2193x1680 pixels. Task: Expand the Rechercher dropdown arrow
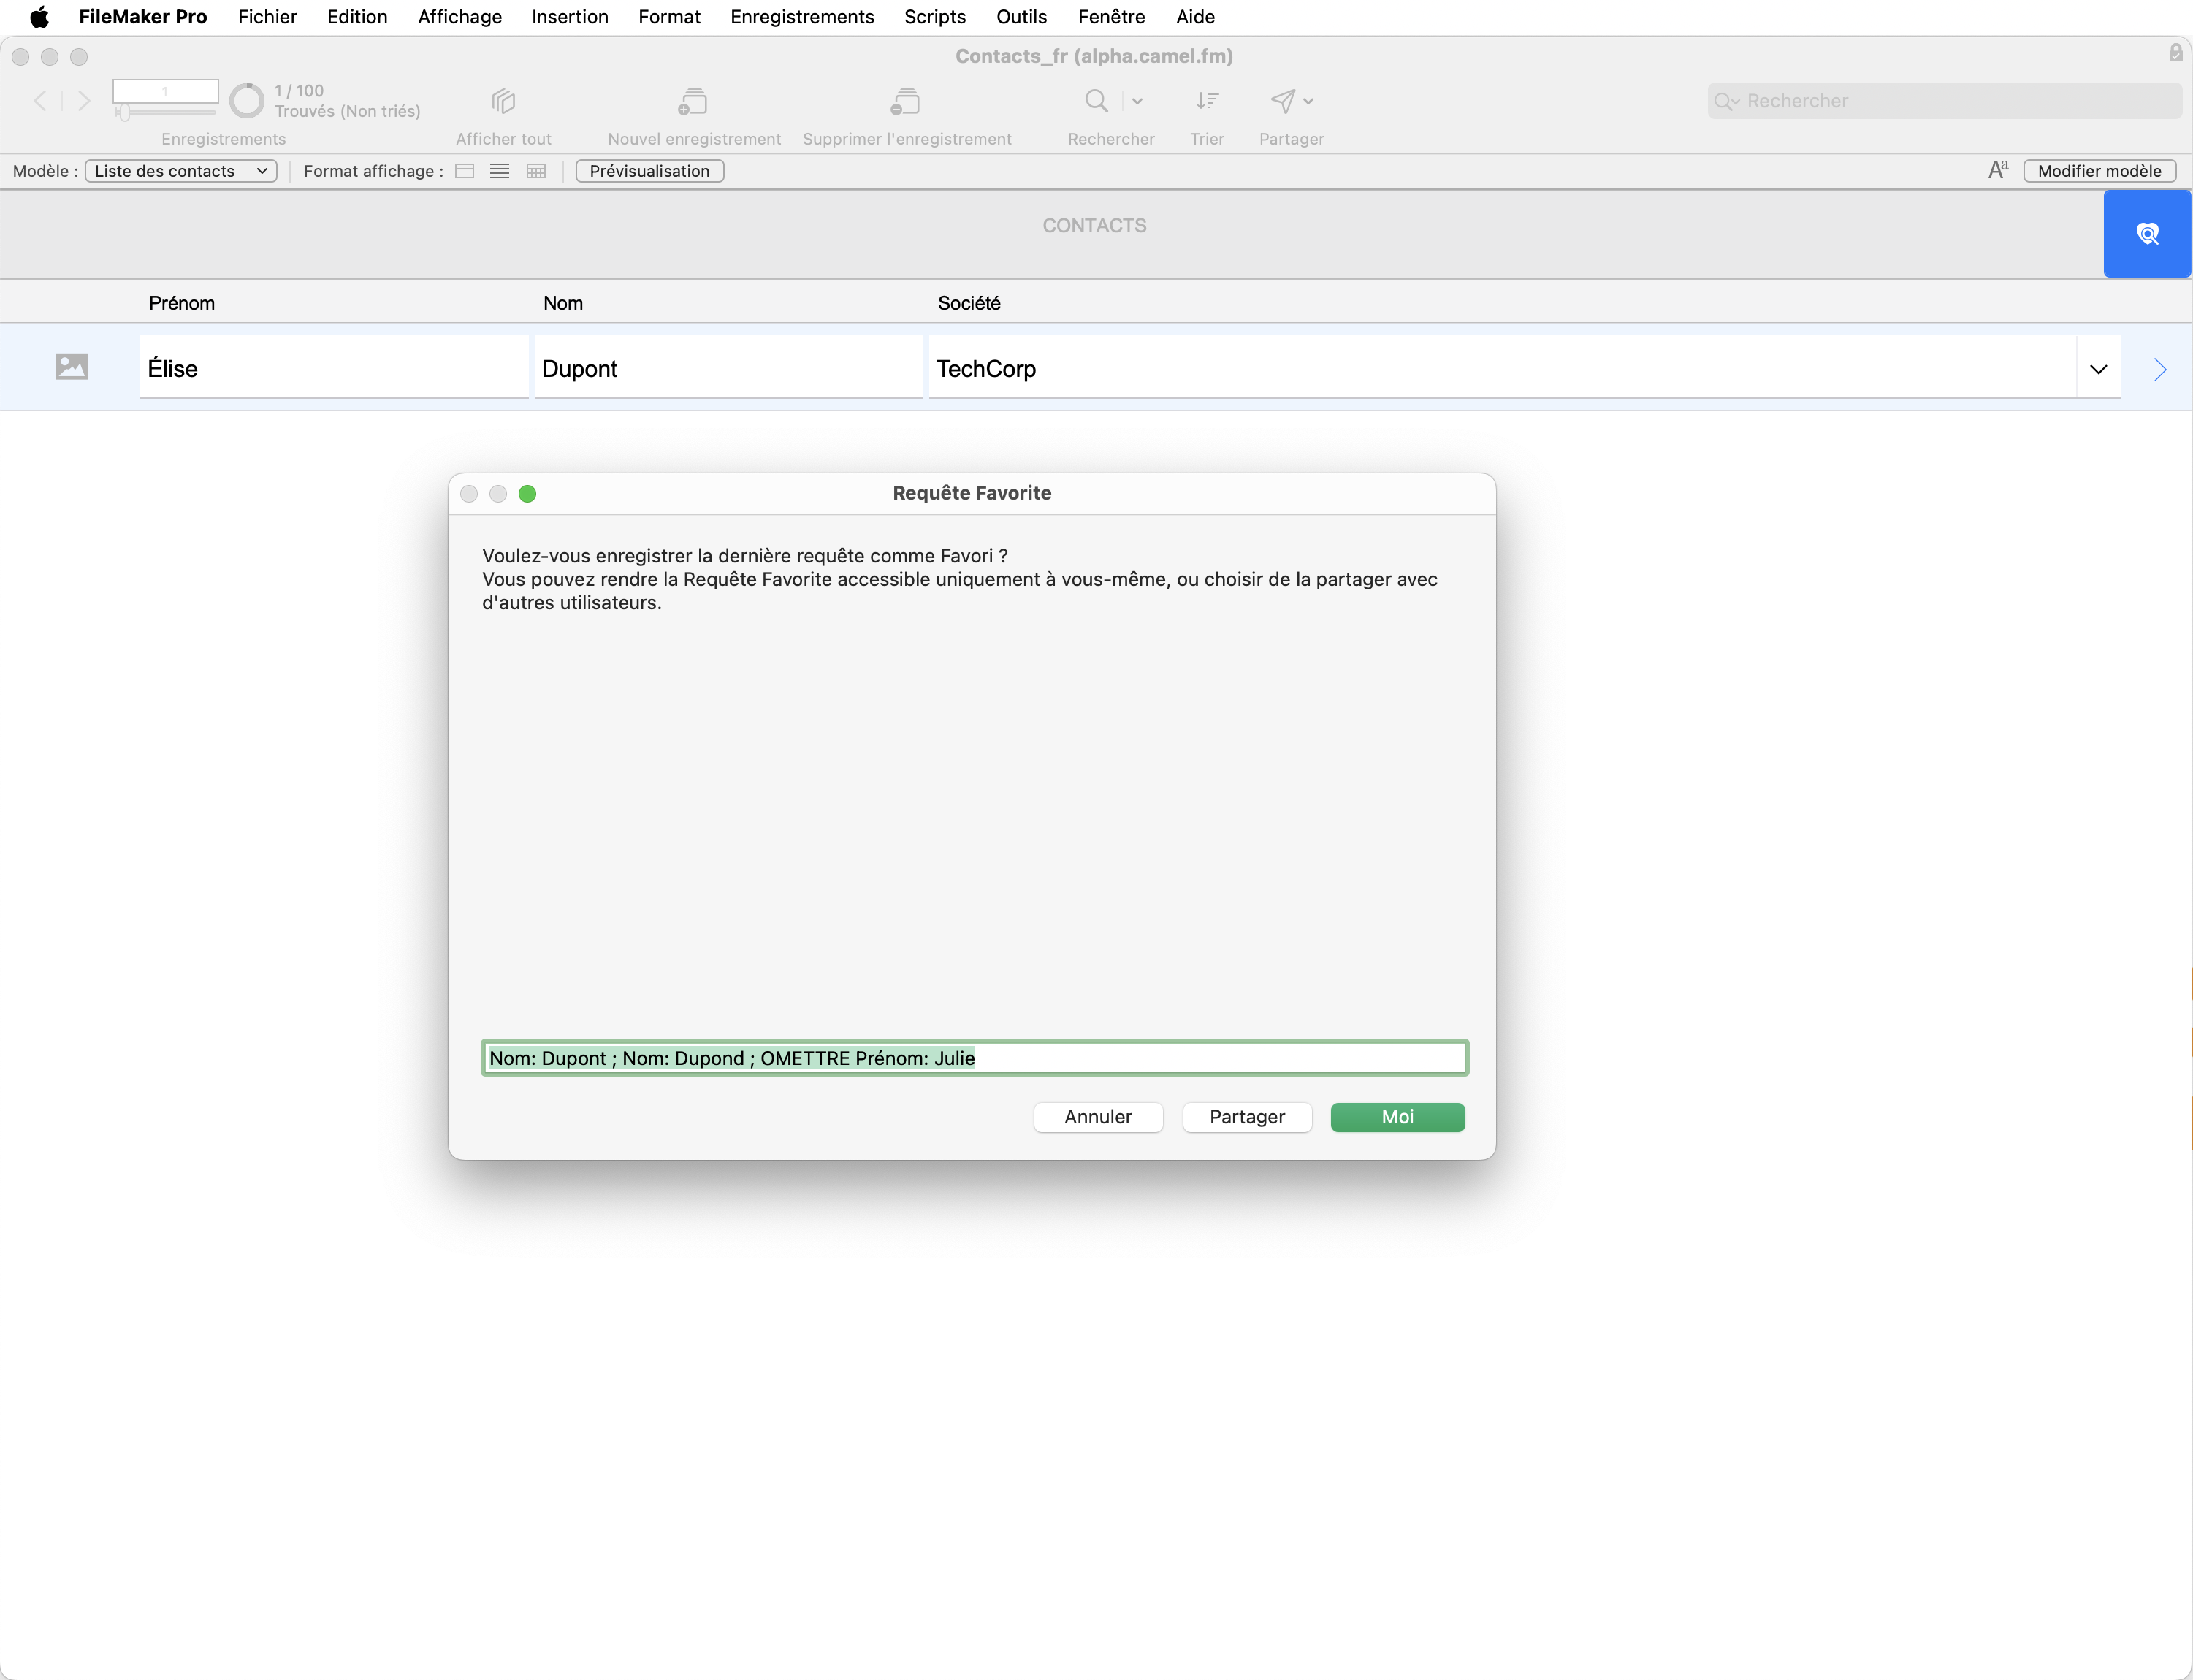(x=1137, y=101)
